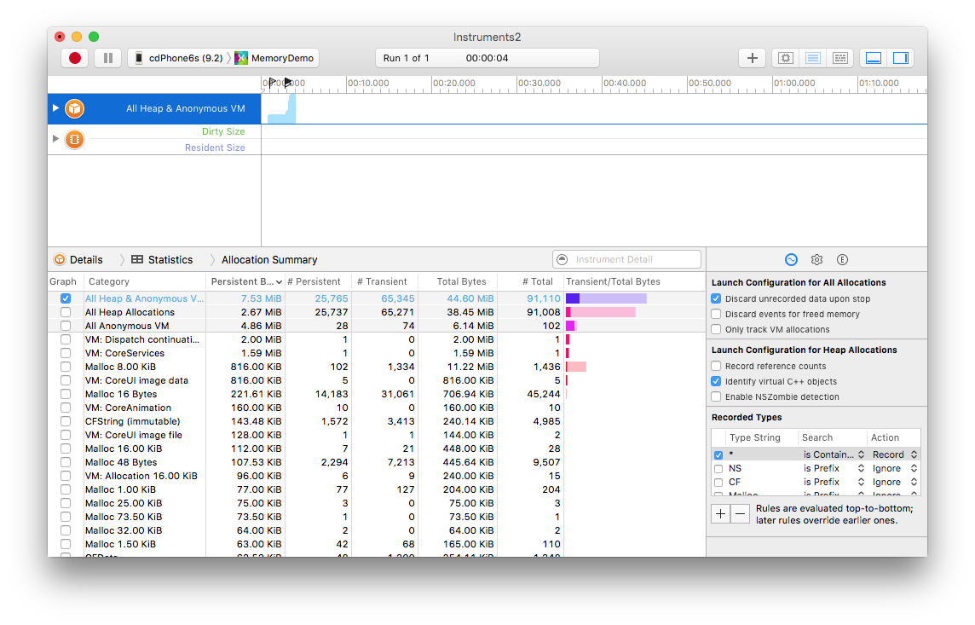Show the extended detail inspector
The height and width of the screenshot is (625, 975).
tap(842, 259)
